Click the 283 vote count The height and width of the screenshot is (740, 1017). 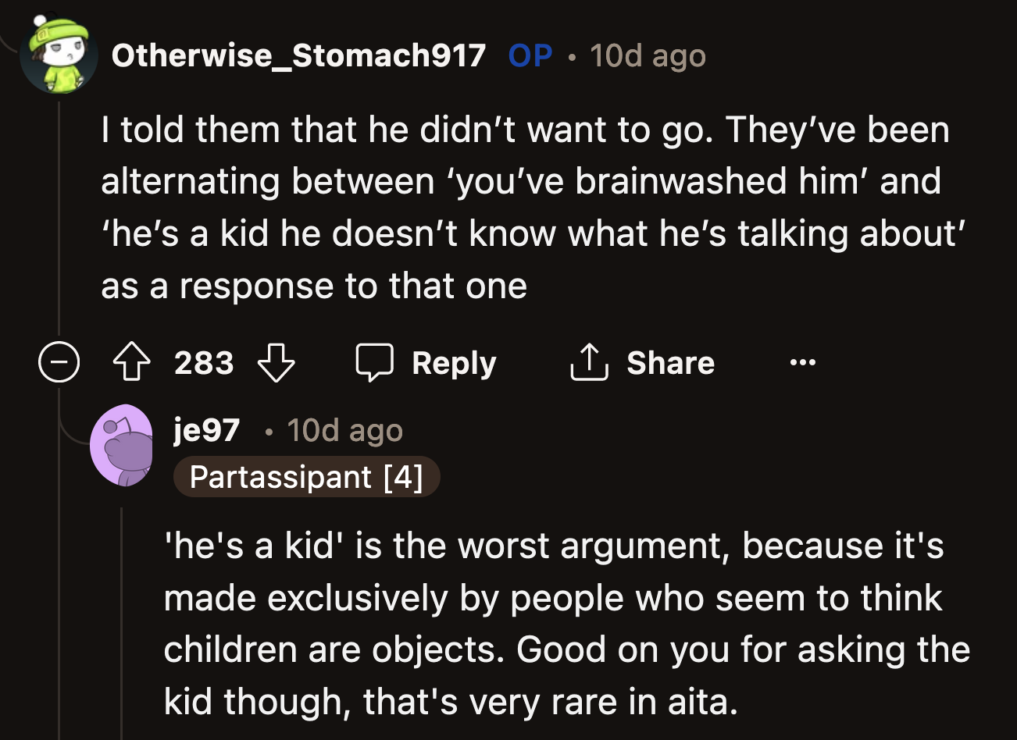point(203,362)
